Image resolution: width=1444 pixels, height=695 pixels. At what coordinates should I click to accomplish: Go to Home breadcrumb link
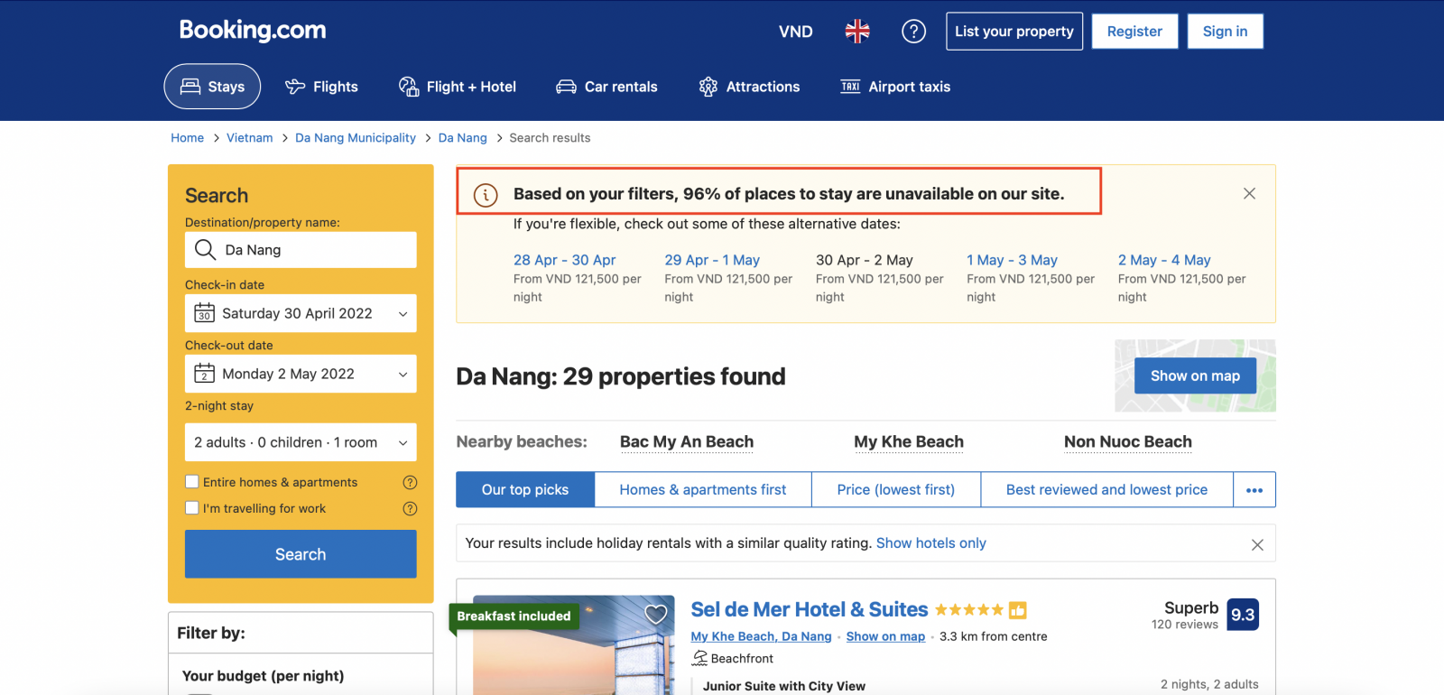coord(187,138)
